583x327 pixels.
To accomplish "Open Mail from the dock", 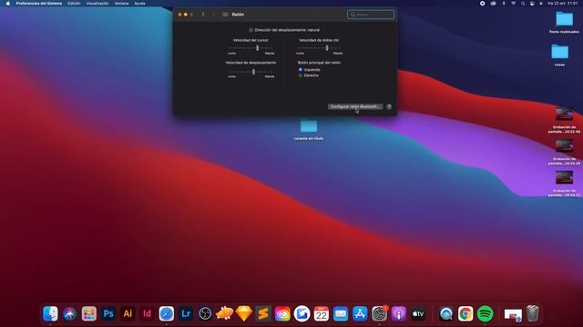I will (x=341, y=314).
